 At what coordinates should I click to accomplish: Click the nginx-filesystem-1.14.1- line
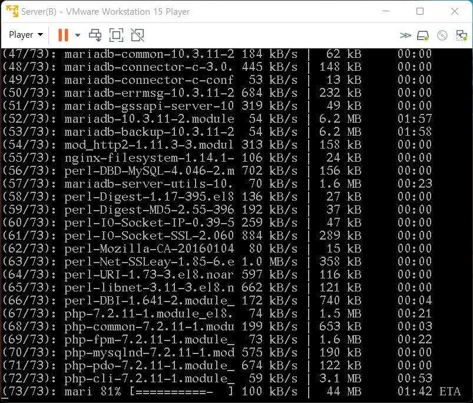coord(217,158)
